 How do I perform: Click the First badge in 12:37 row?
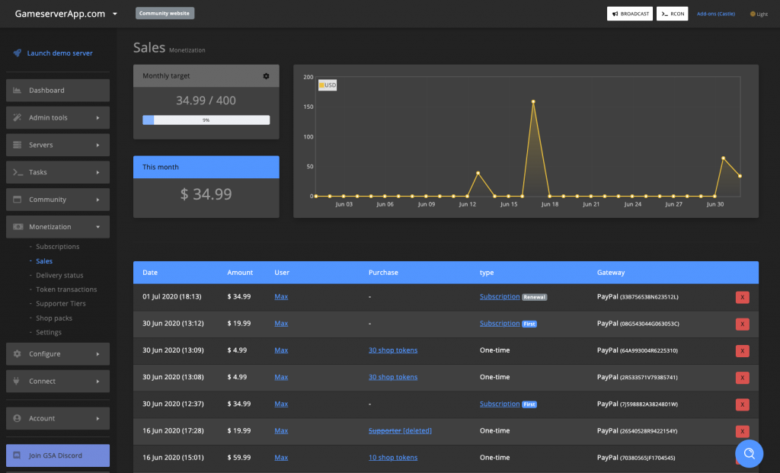(529, 404)
